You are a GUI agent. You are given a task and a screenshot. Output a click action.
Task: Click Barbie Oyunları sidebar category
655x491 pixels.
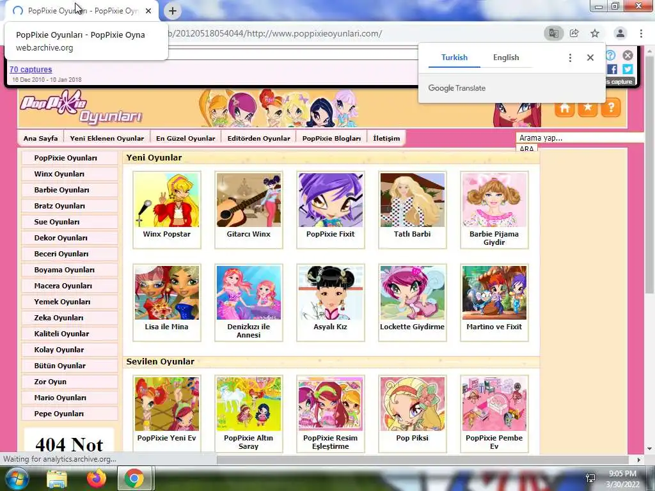point(70,190)
